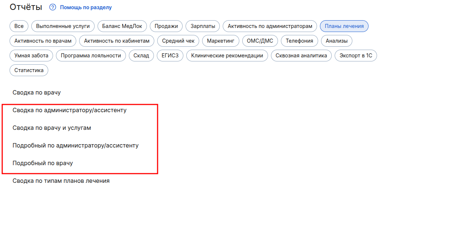Select the 'Средний чек' filter chip
The image size is (465, 231).
178,41
